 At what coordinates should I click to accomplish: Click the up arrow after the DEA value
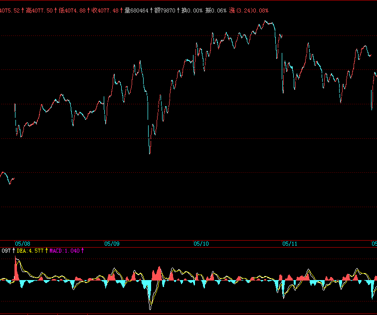click(x=47, y=251)
